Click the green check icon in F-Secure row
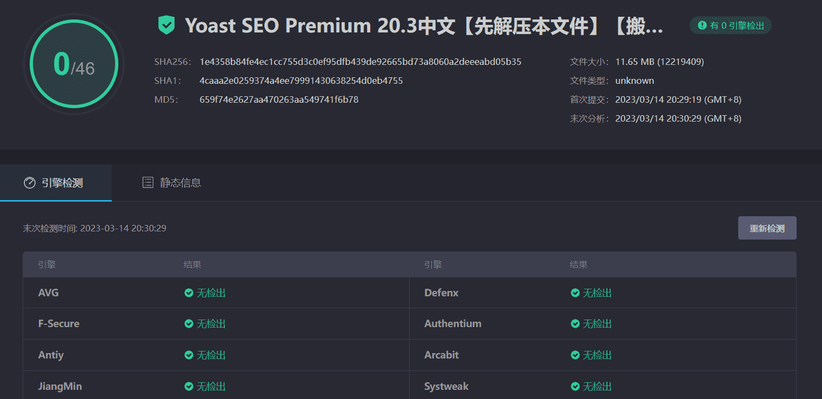Image resolution: width=822 pixels, height=399 pixels. pos(189,324)
